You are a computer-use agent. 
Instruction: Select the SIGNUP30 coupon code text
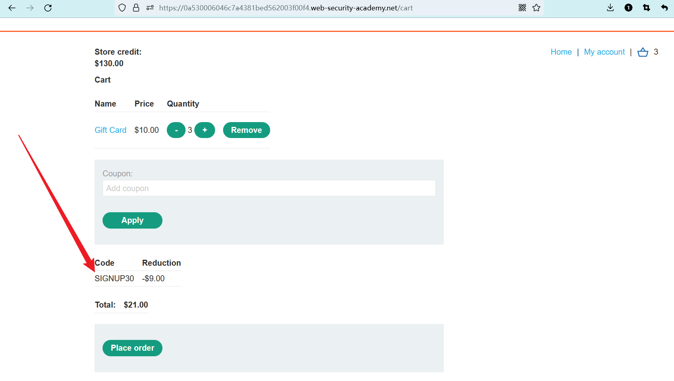tap(114, 278)
